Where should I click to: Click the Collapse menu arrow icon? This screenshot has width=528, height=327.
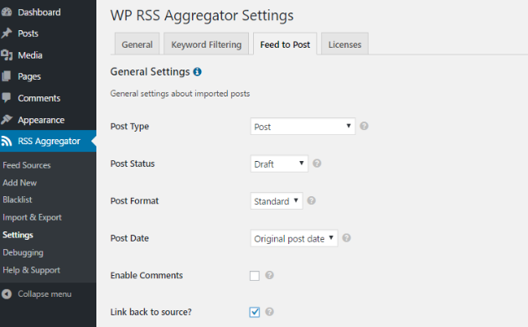click(x=7, y=294)
